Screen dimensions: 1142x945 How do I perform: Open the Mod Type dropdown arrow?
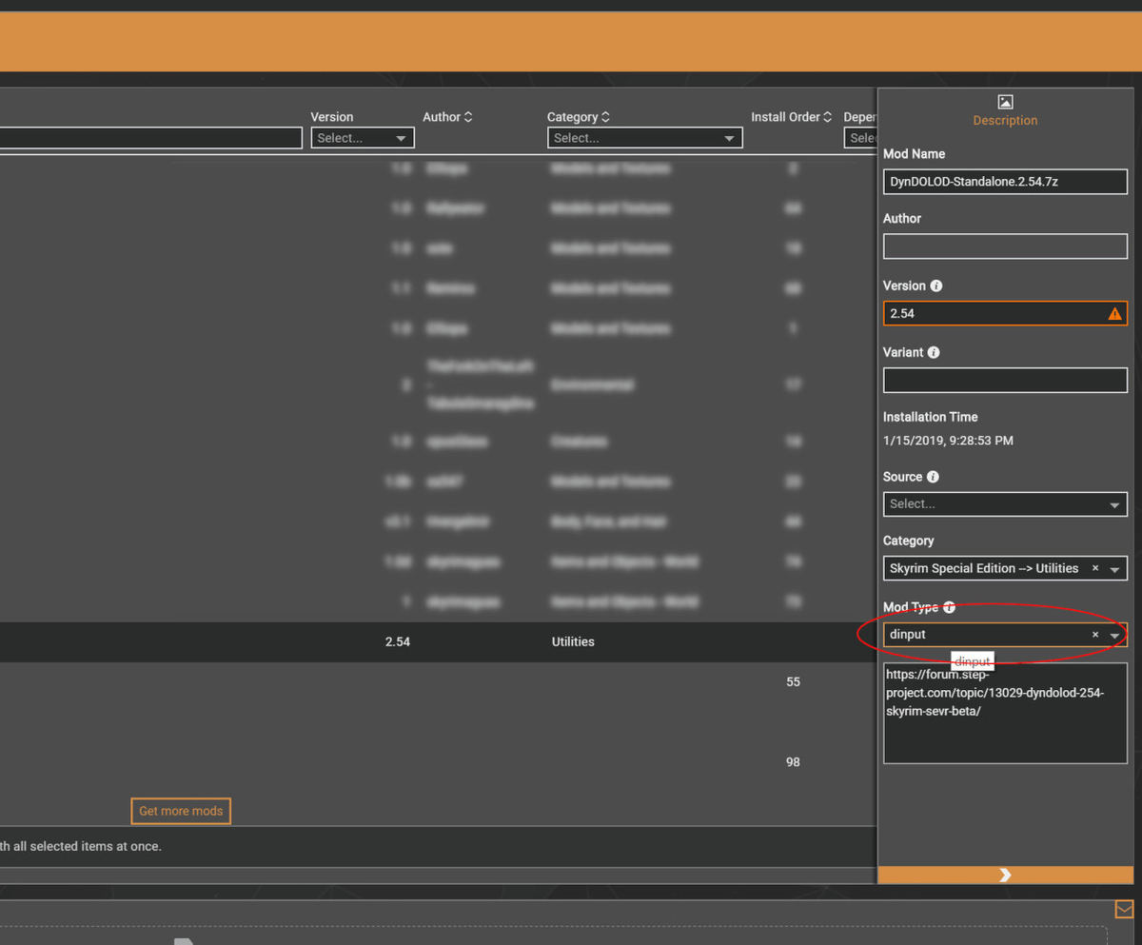(x=1115, y=634)
